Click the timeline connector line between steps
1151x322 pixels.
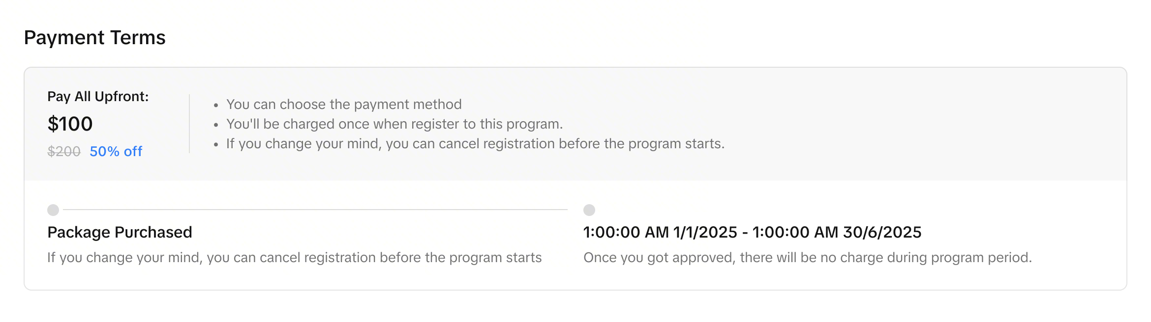(x=315, y=210)
